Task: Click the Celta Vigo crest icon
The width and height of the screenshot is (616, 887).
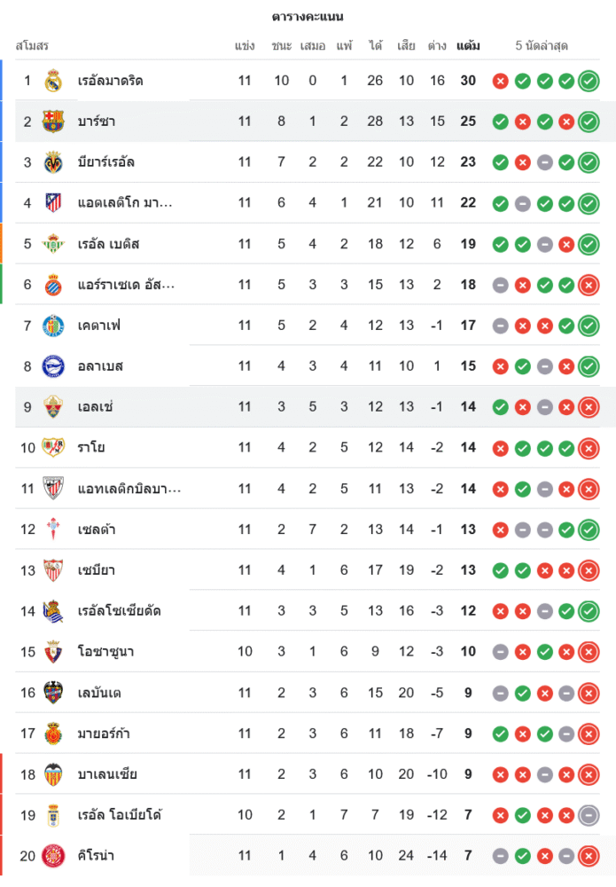Action: (x=53, y=530)
